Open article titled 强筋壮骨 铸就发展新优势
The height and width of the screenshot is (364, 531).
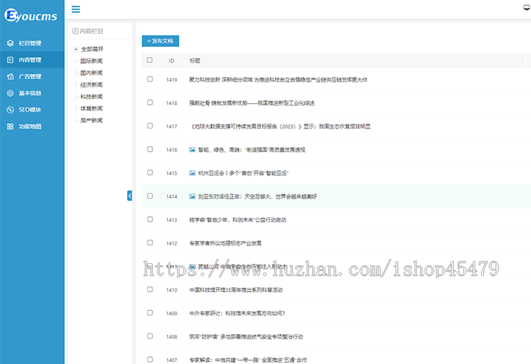251,103
